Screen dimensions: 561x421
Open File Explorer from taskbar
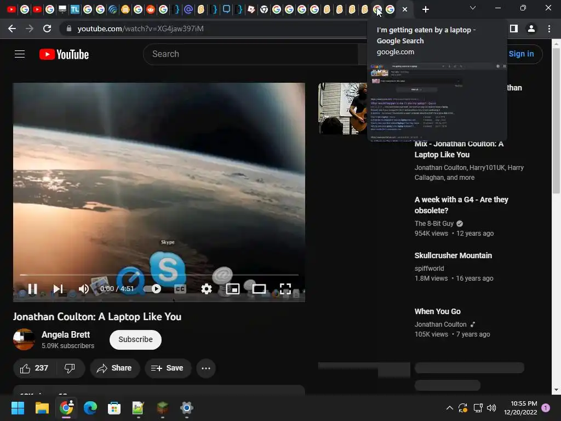42,408
